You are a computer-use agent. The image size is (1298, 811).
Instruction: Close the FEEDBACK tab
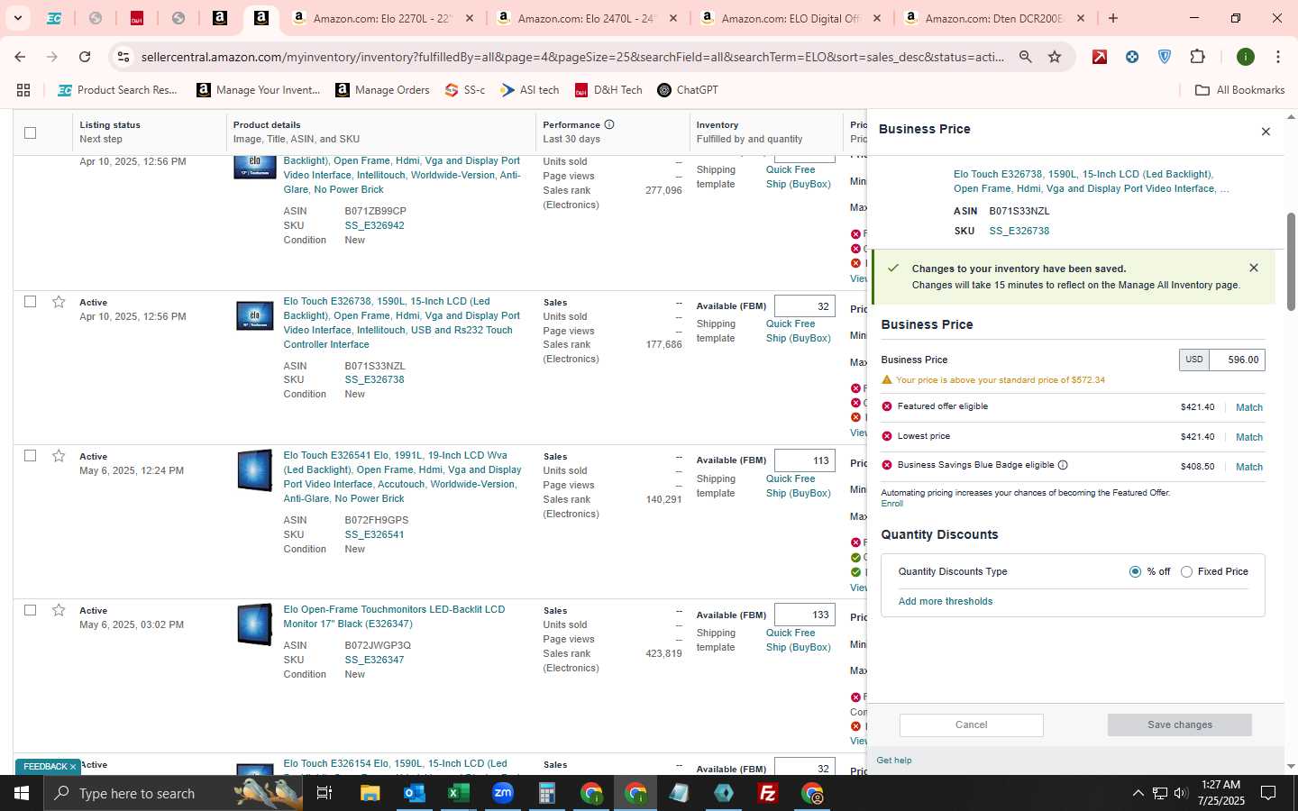click(x=73, y=767)
